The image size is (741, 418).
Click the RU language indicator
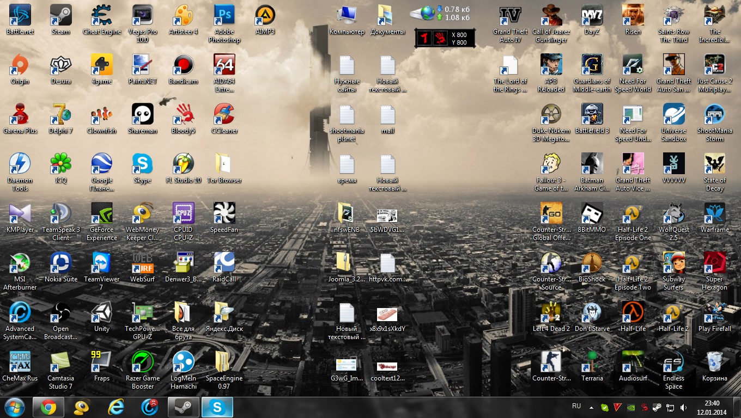pos(576,407)
